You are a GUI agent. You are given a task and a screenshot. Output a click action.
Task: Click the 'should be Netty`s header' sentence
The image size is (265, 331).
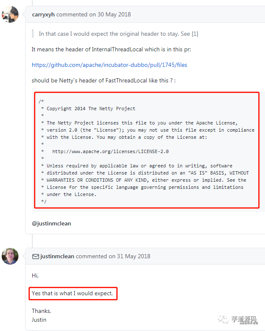tap(103, 81)
